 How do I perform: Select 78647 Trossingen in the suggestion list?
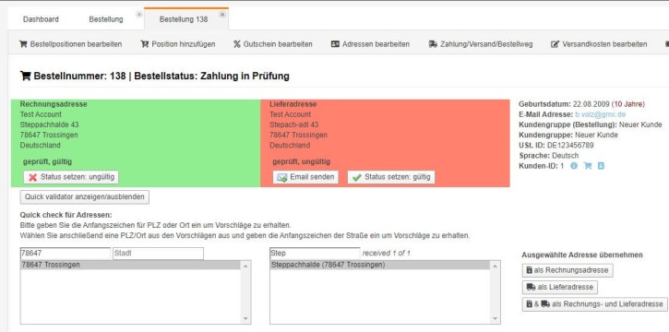[x=130, y=265]
